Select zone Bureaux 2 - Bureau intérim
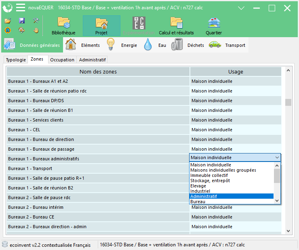The height and width of the screenshot is (250, 299). [98, 207]
